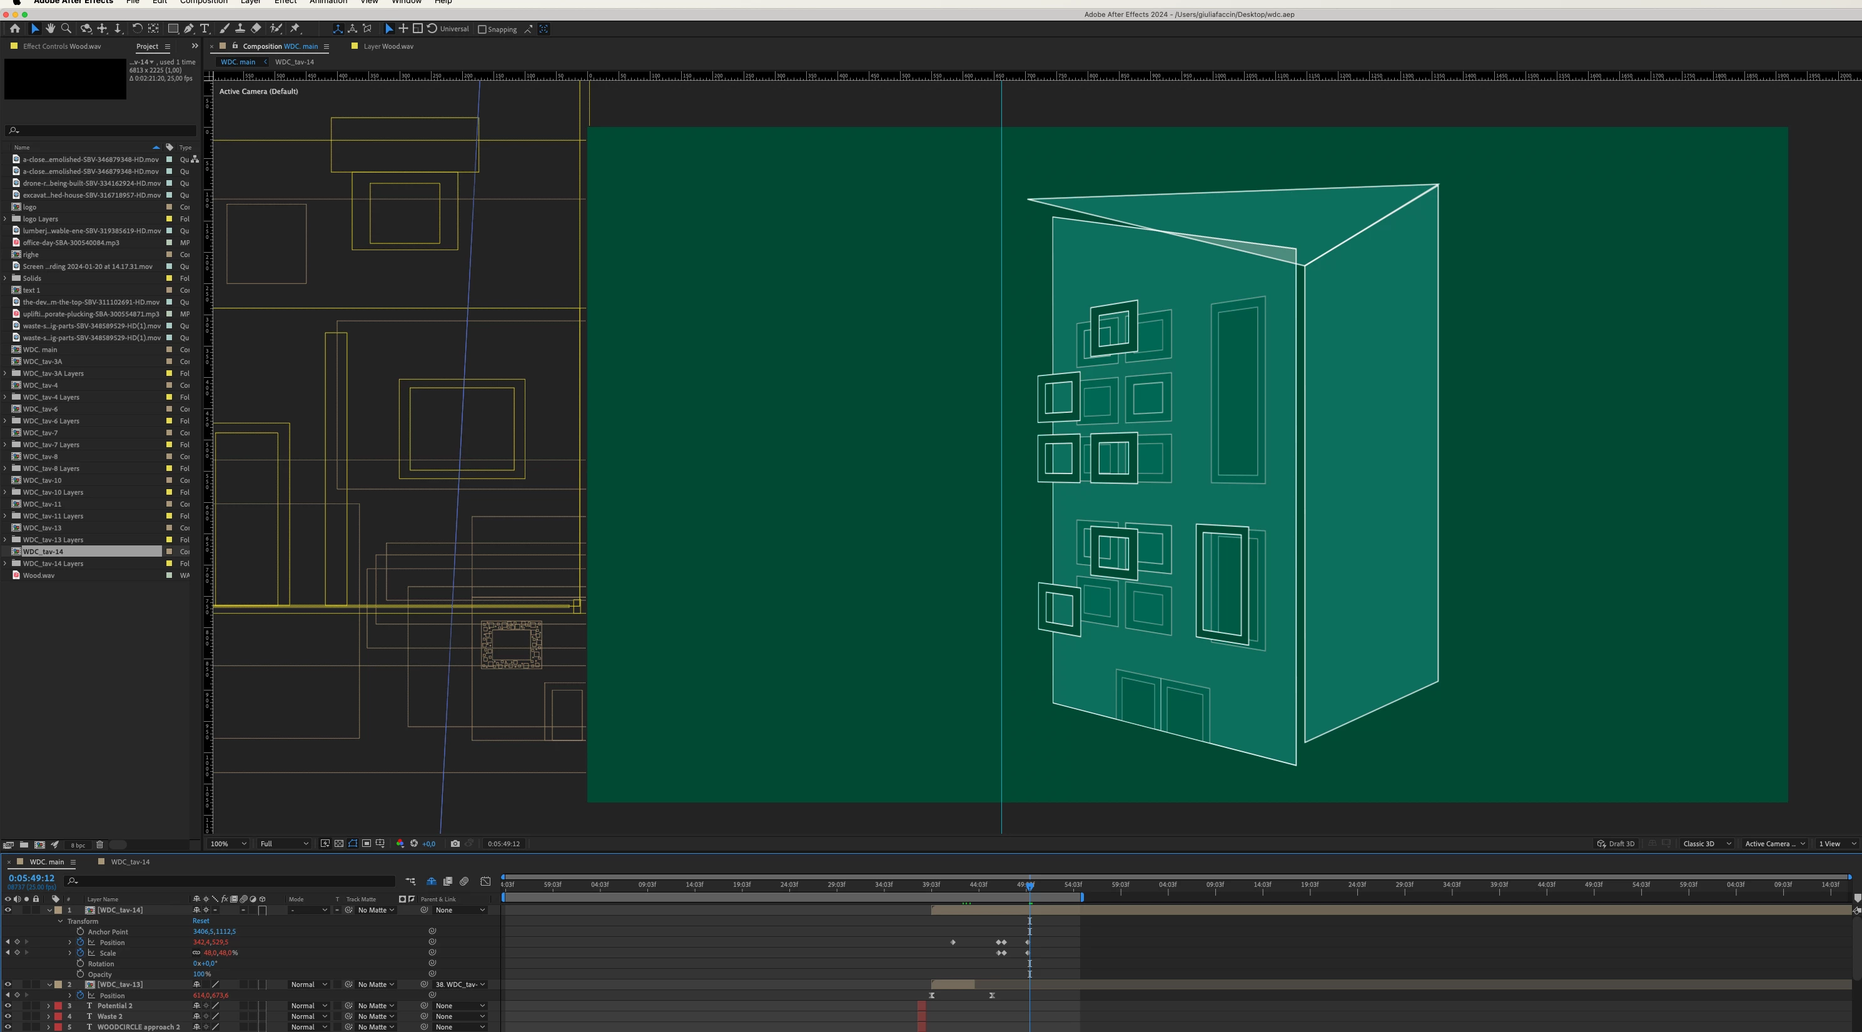Image resolution: width=1862 pixels, height=1032 pixels.
Task: Select the Horizontal Type tool
Action: coord(205,29)
